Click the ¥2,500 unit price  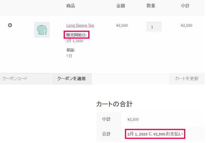[x=122, y=25]
